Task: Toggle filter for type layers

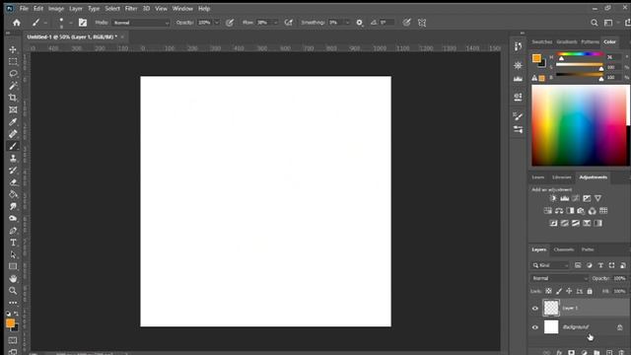Action: click(x=600, y=265)
